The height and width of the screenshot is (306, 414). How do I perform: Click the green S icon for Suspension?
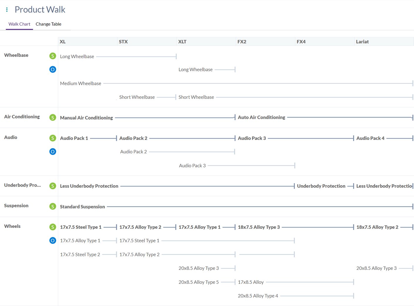click(x=53, y=206)
